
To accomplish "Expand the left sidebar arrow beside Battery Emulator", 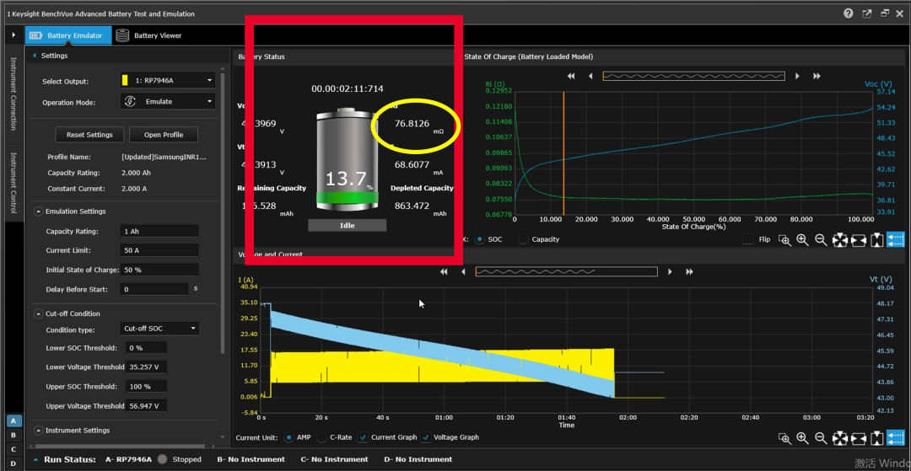I will [x=13, y=35].
